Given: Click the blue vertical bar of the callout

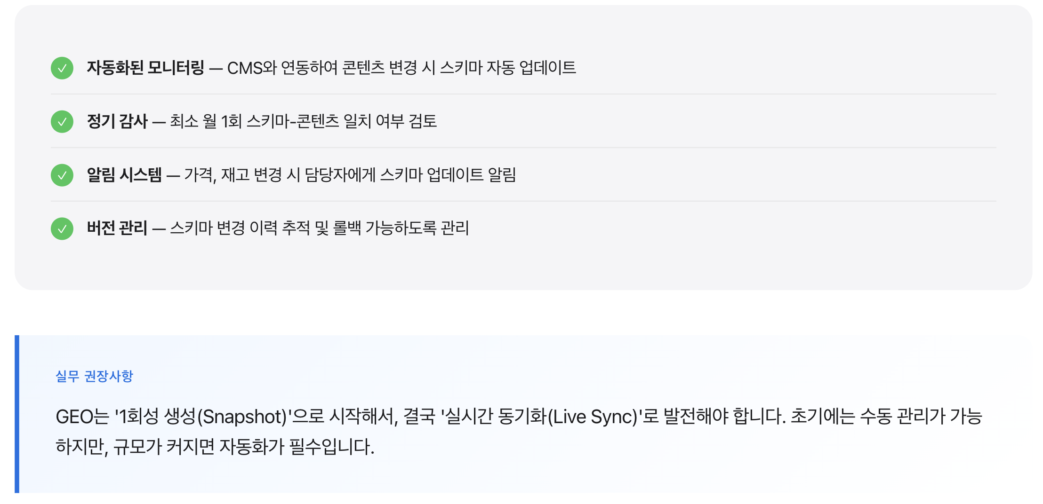Looking at the screenshot, I should (17, 414).
